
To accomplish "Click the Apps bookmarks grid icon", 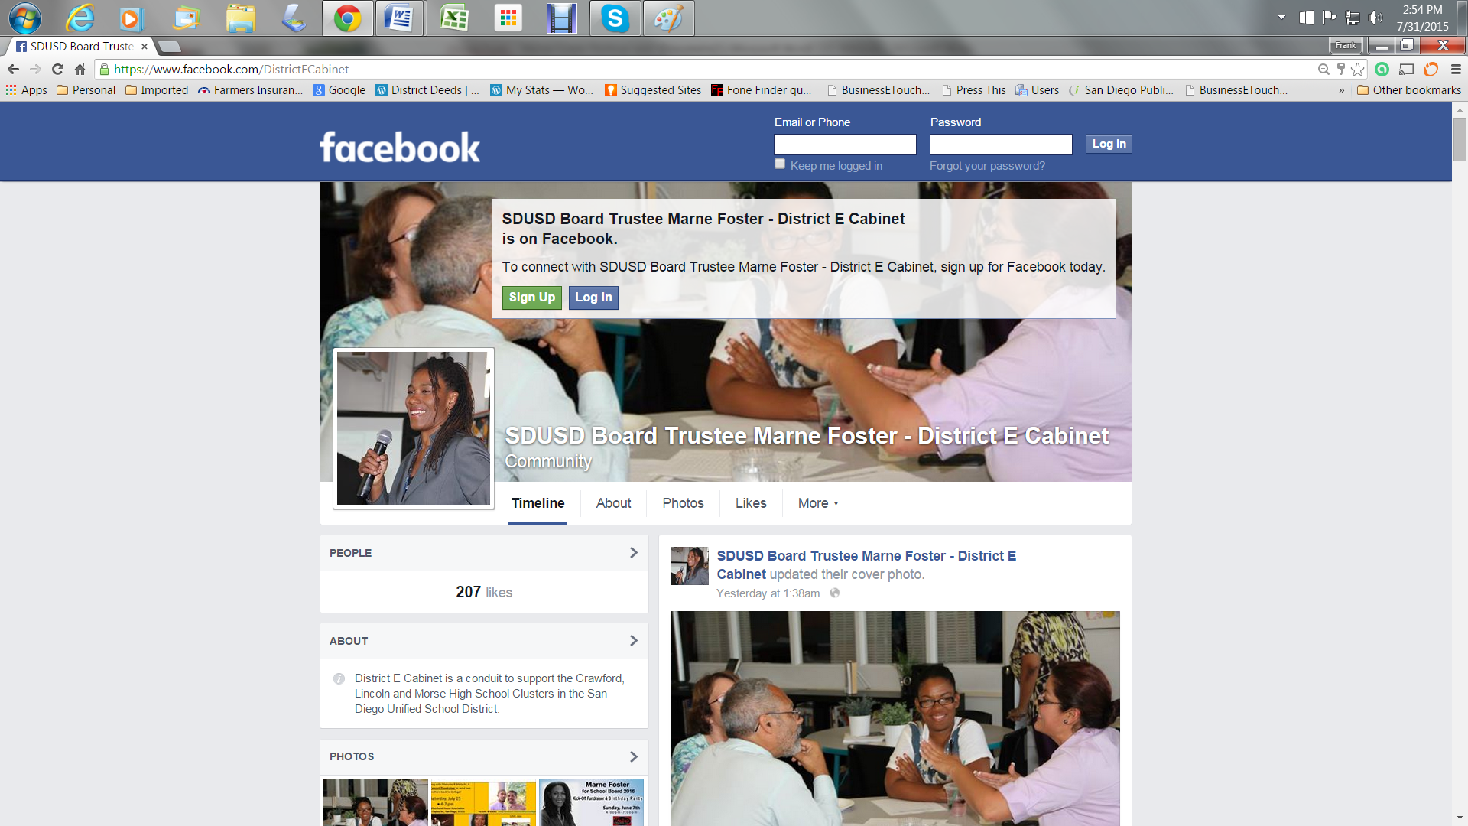I will (x=11, y=90).
